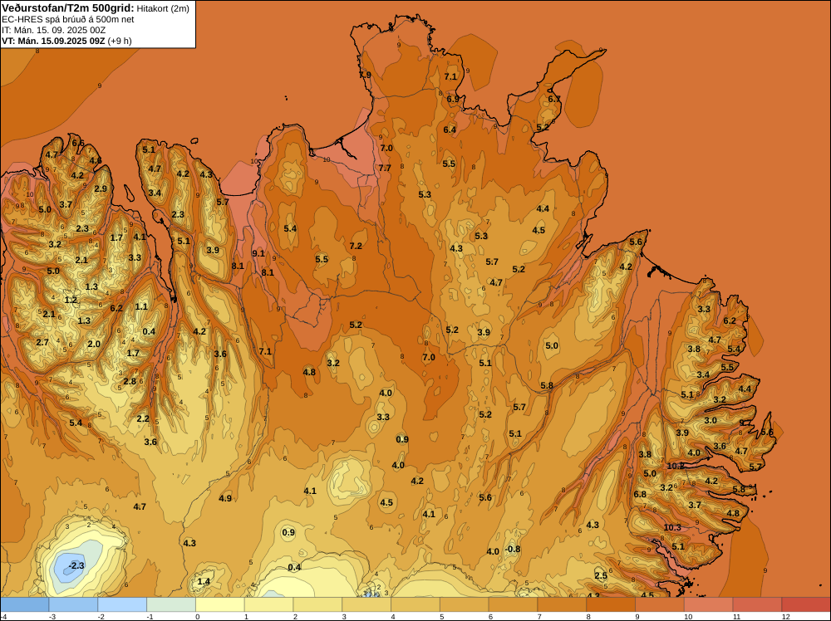831x621 pixels.
Task: Select the red legend swatch right of 12
Action: (806, 604)
